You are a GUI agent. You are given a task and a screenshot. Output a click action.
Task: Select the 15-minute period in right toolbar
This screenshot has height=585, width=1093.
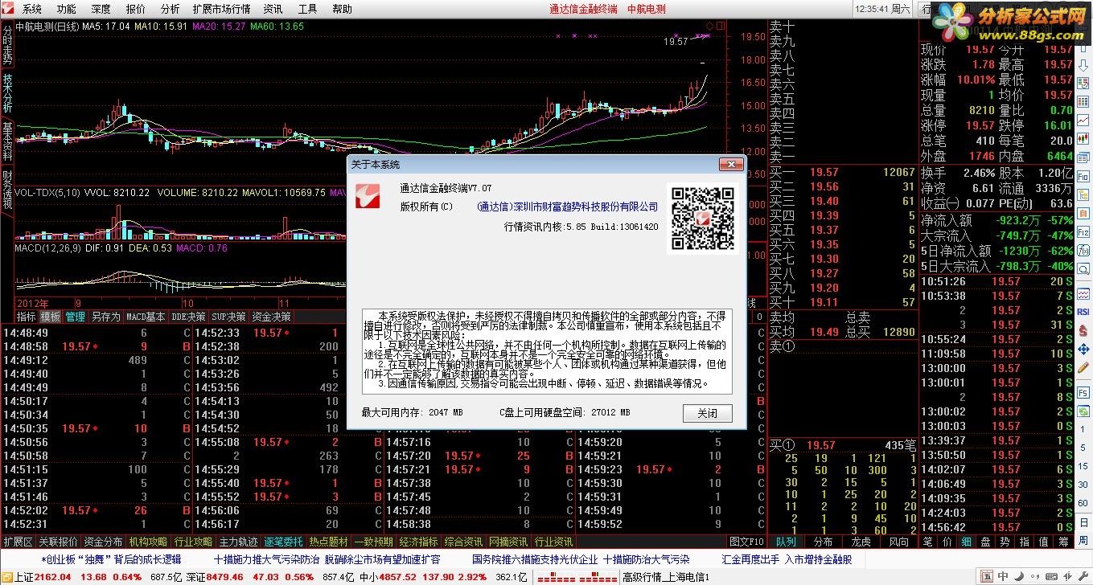point(1083,465)
